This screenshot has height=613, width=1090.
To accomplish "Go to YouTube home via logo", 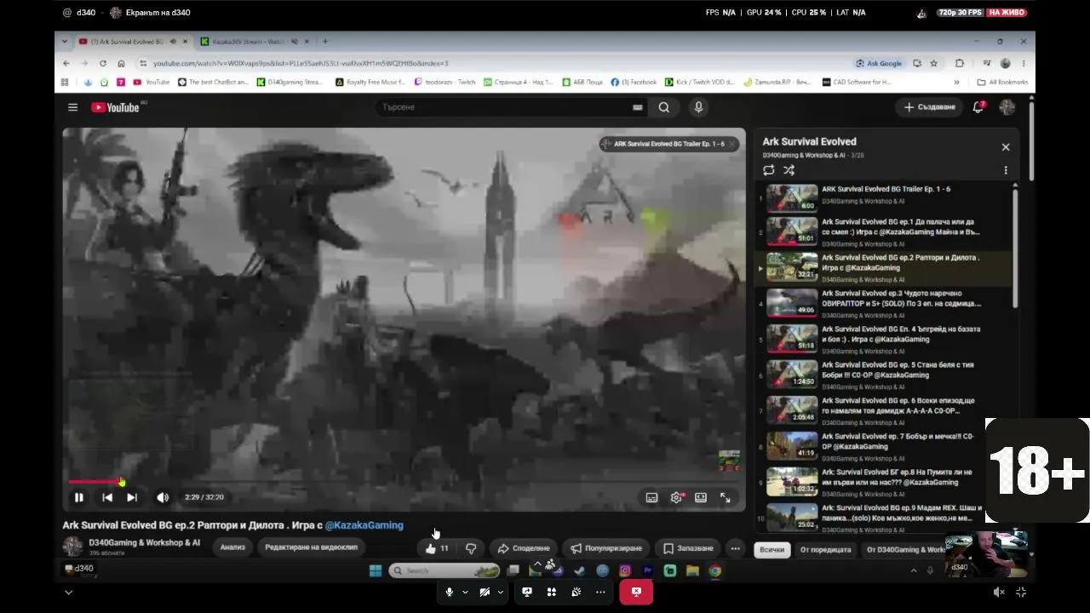I will tap(116, 107).
